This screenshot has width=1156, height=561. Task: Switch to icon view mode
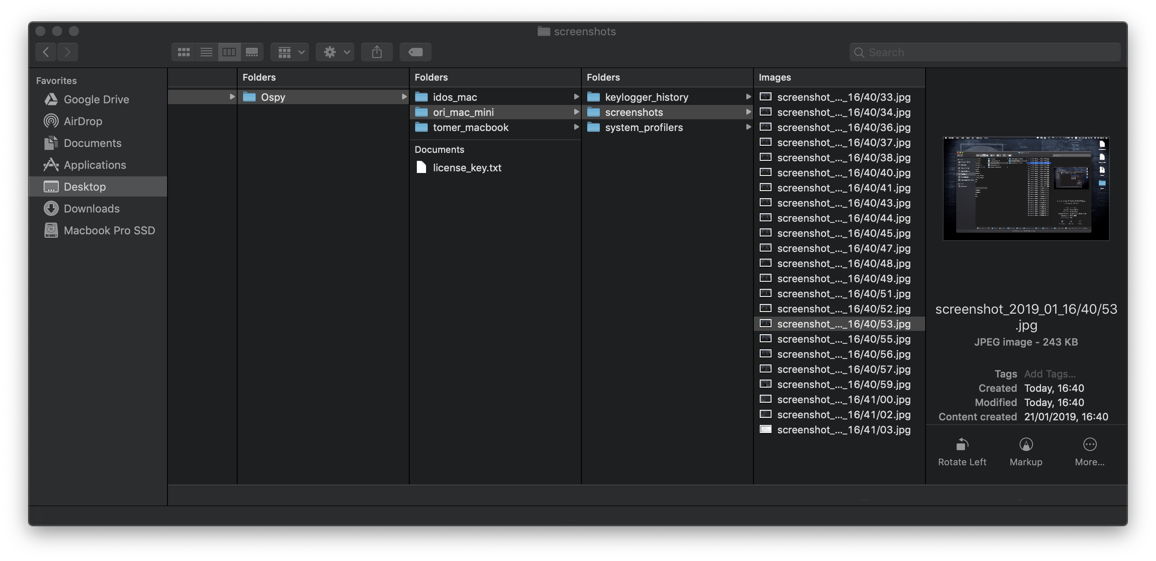pyautogui.click(x=183, y=52)
